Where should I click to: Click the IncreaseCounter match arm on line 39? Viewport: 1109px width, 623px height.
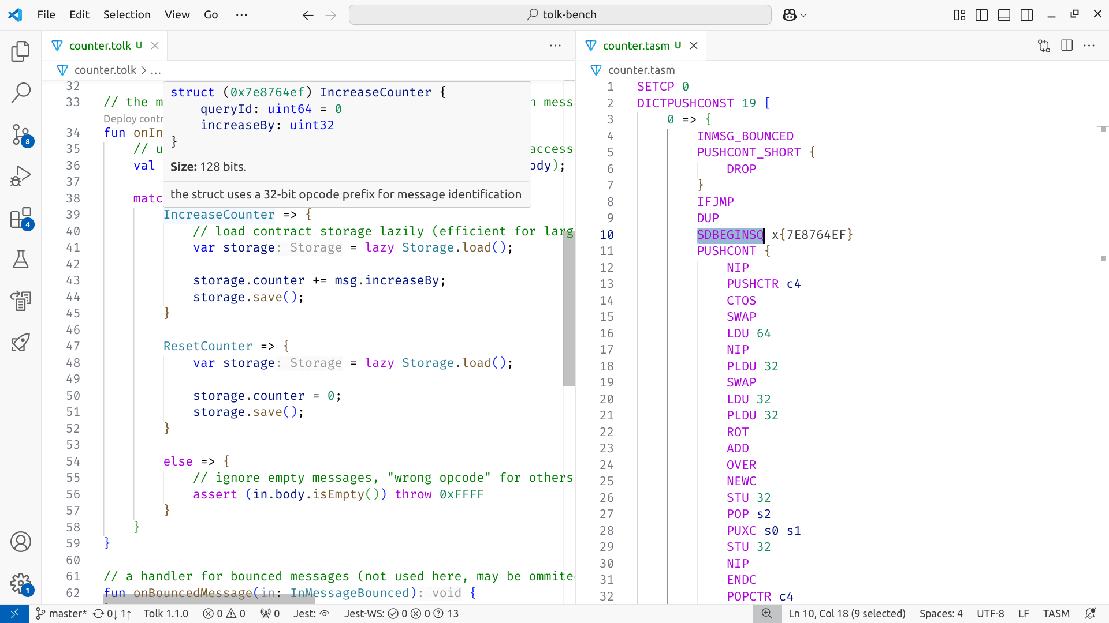(x=219, y=215)
